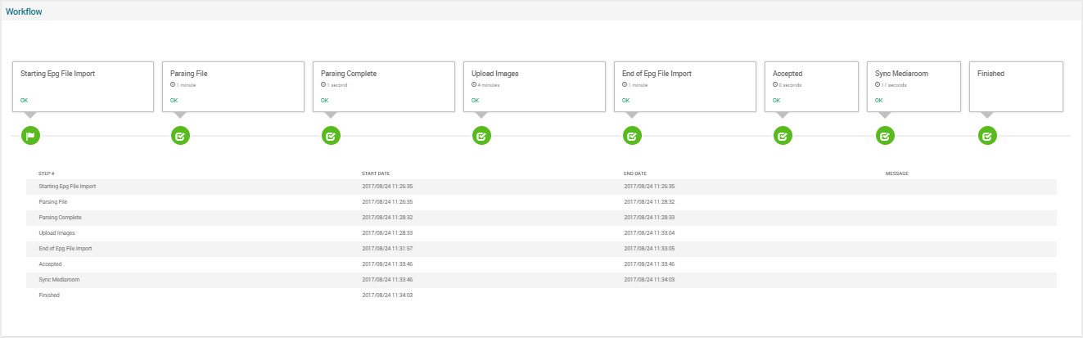Click the END DATE column header
This screenshot has height=338, width=1083.
point(635,174)
